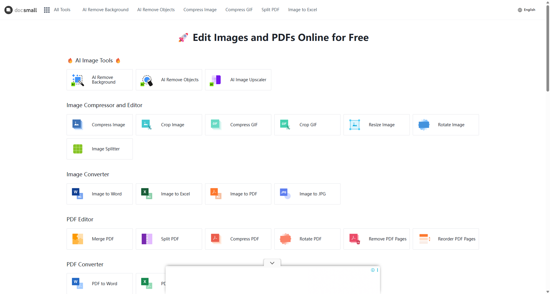Click the scrollbar down arrow

point(548,292)
